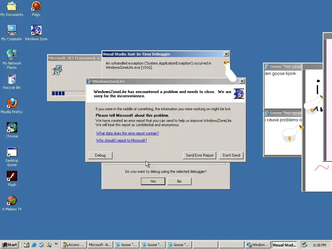Image resolution: width=332 pixels, height=249 pixels.
Task: Launch Outlook Express from quick launch
Action: [41, 245]
